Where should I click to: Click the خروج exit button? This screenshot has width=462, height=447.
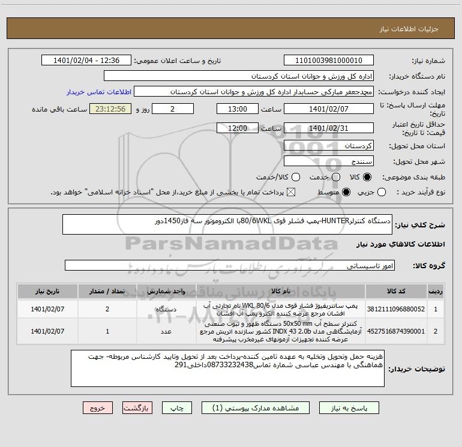[x=98, y=408]
